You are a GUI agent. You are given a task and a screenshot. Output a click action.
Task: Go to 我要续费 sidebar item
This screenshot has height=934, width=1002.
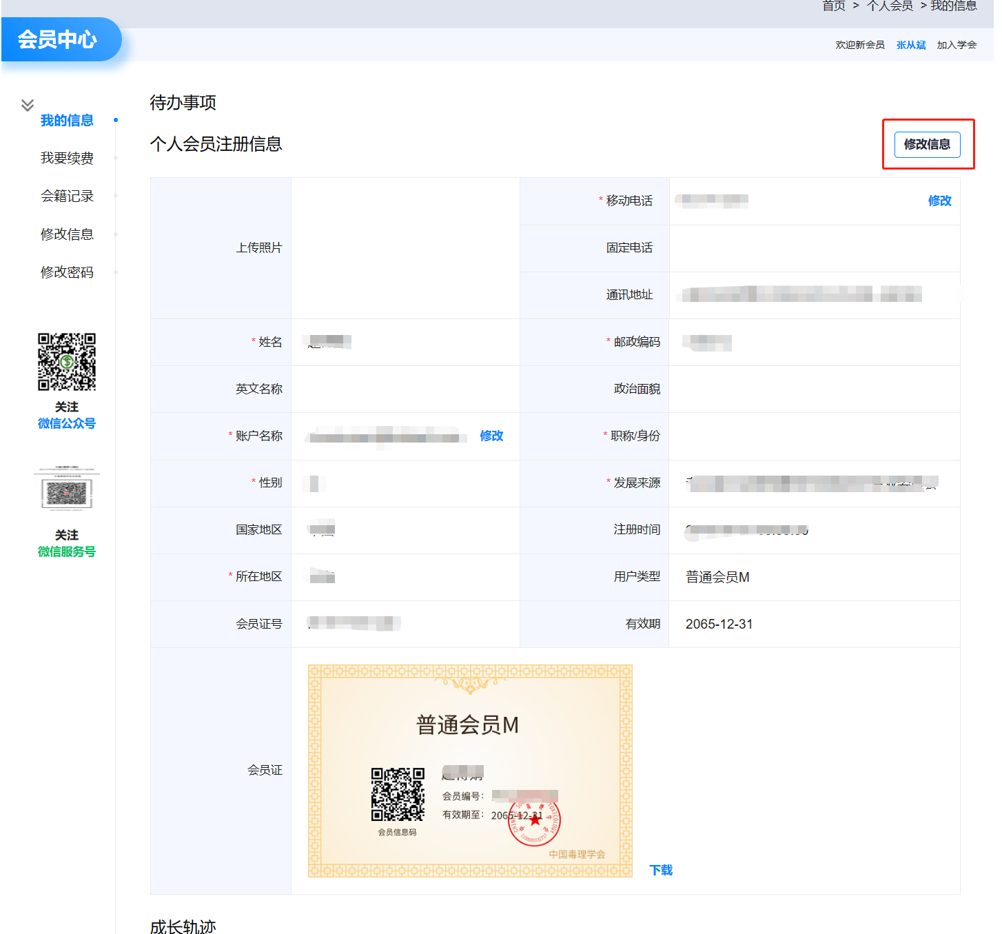click(67, 159)
